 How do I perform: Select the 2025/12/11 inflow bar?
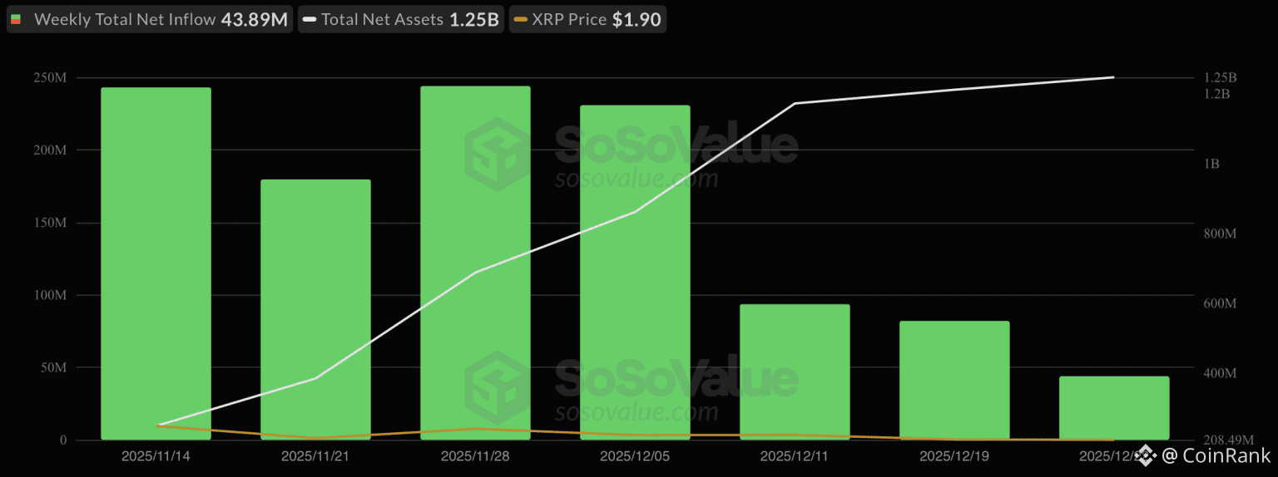click(795, 372)
